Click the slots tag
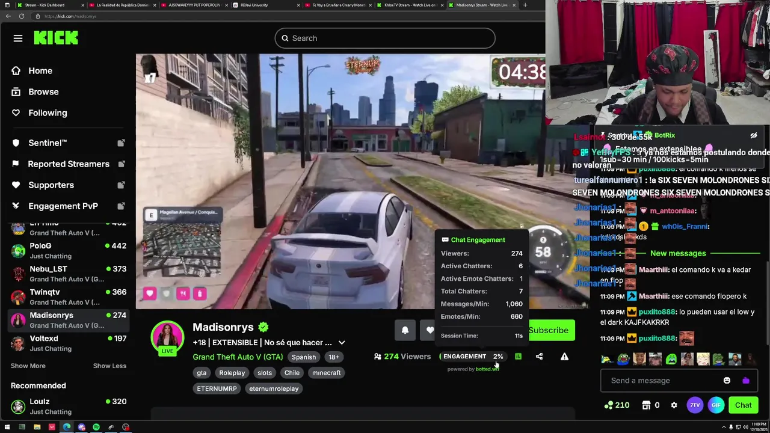 tap(265, 373)
